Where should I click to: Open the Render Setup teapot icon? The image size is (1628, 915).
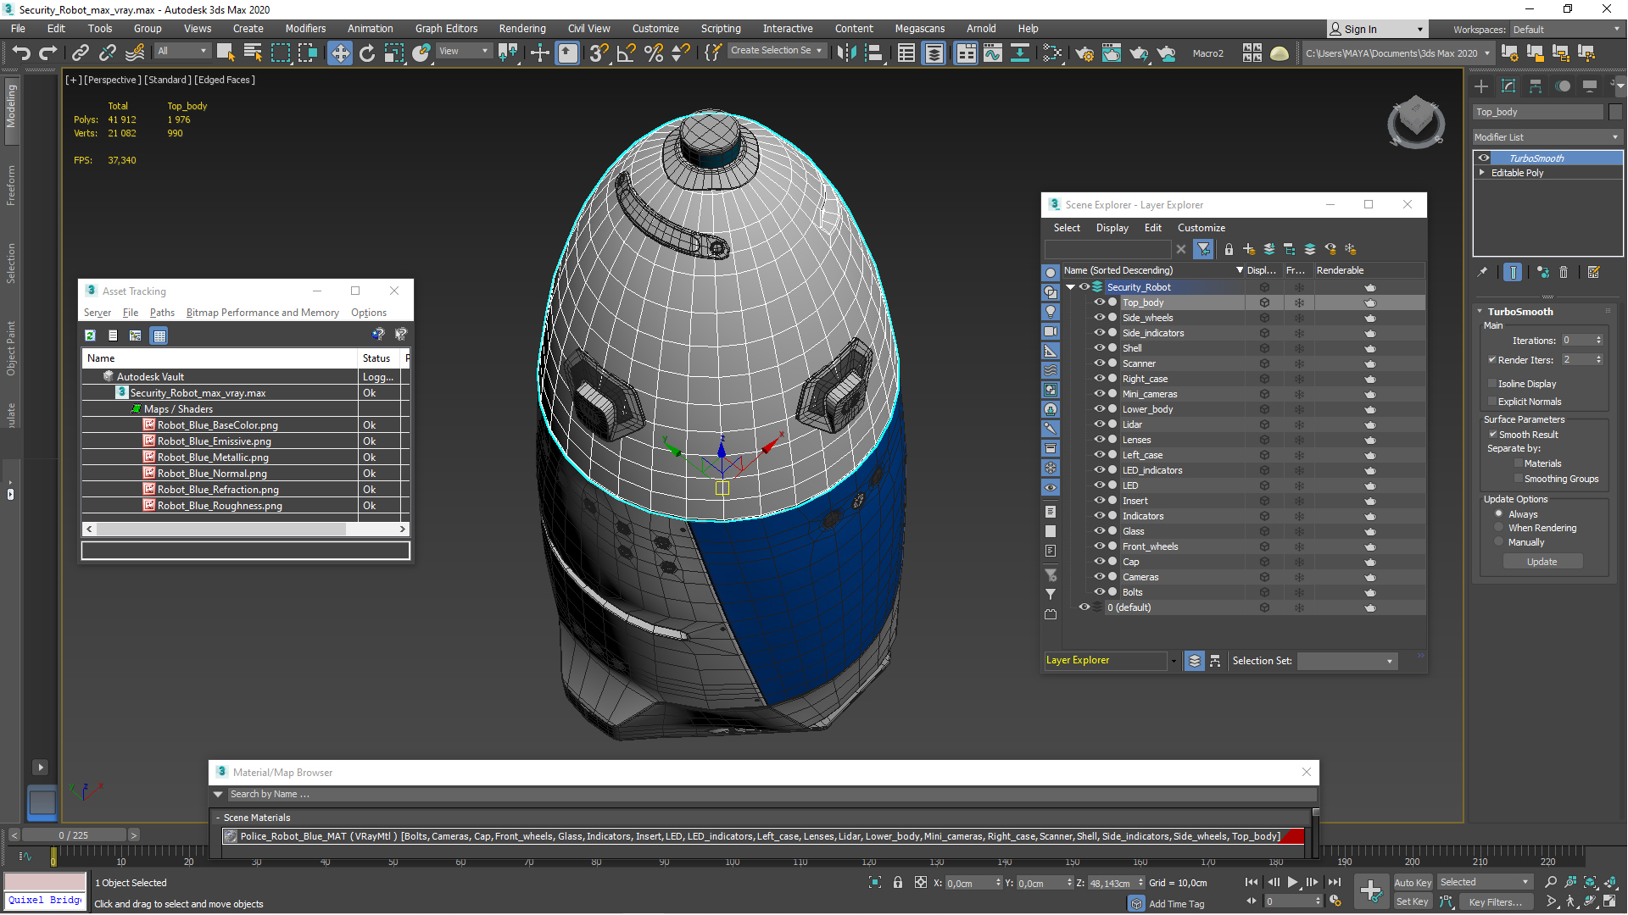[1084, 53]
